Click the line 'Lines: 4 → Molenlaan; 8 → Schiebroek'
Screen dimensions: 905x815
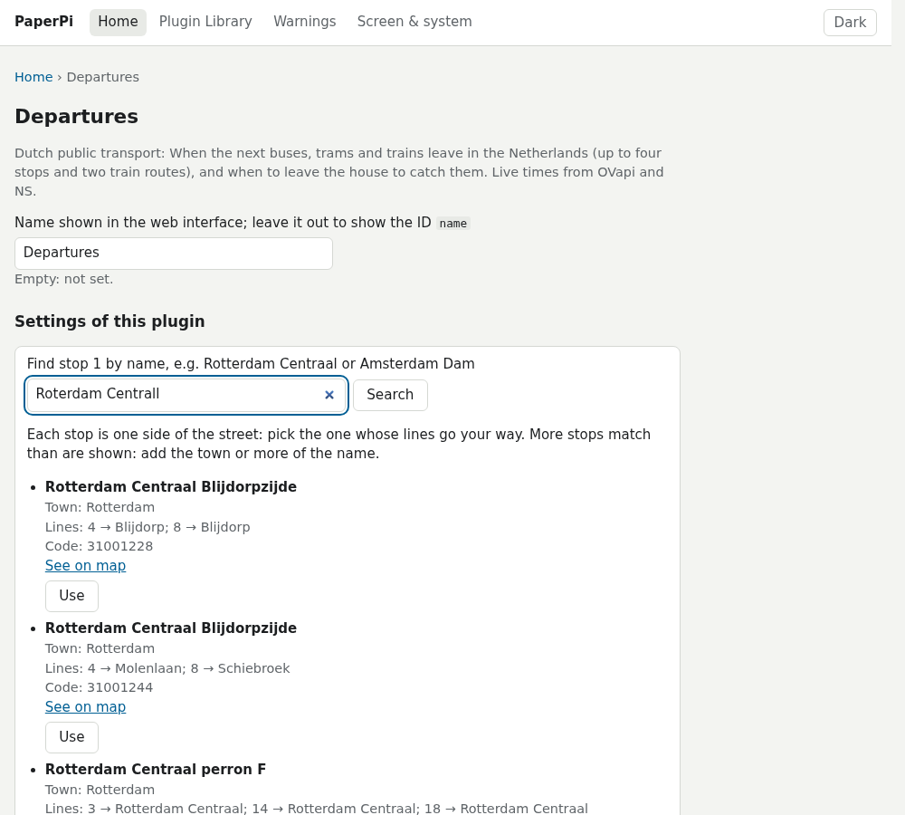click(x=167, y=669)
